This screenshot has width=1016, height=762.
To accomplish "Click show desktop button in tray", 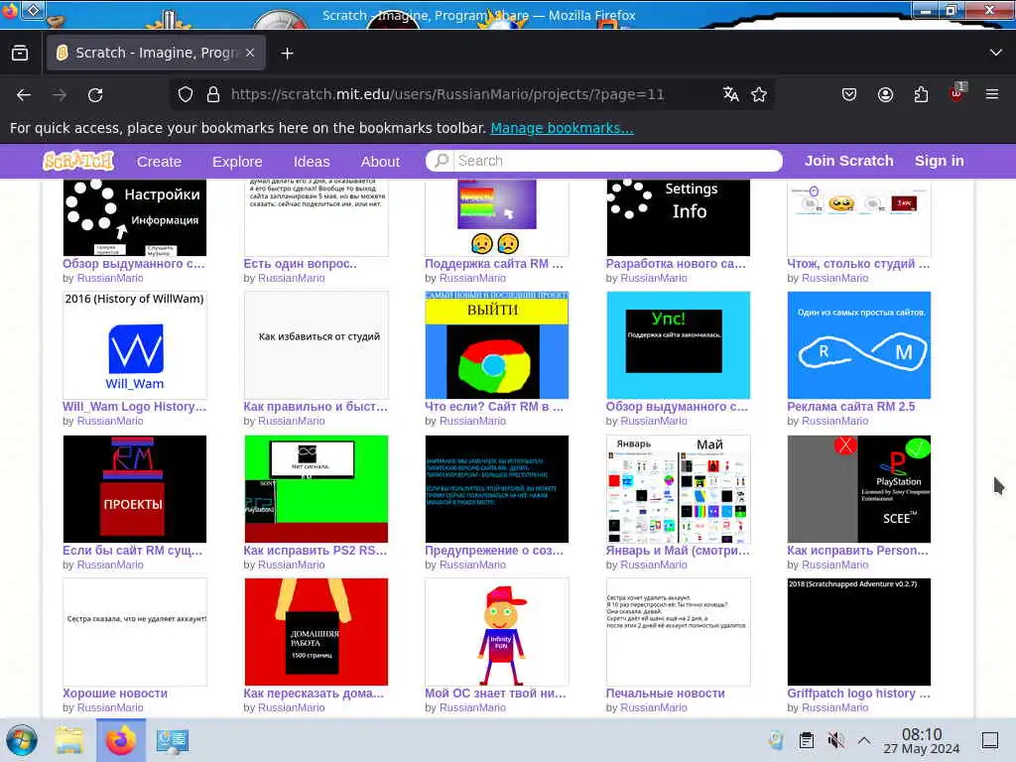I will 990,740.
